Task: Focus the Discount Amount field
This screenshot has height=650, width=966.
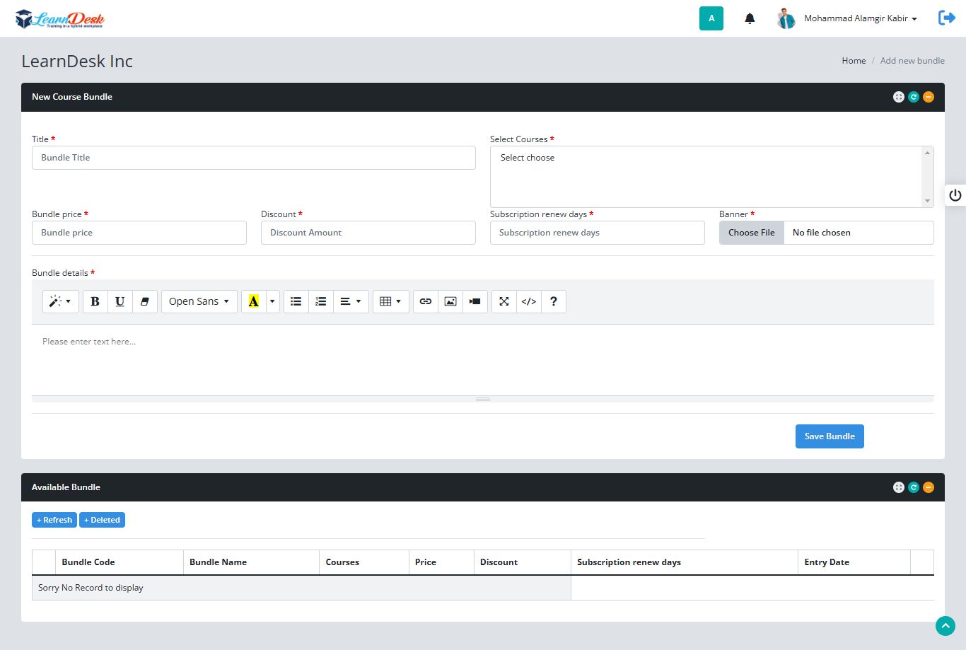Action: coord(368,233)
